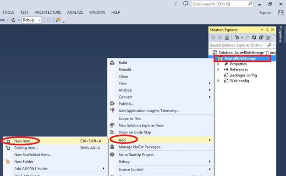This screenshot has height=176, width=286.
Task: Open the feedback speech bubble icon
Action: [x=186, y=4]
